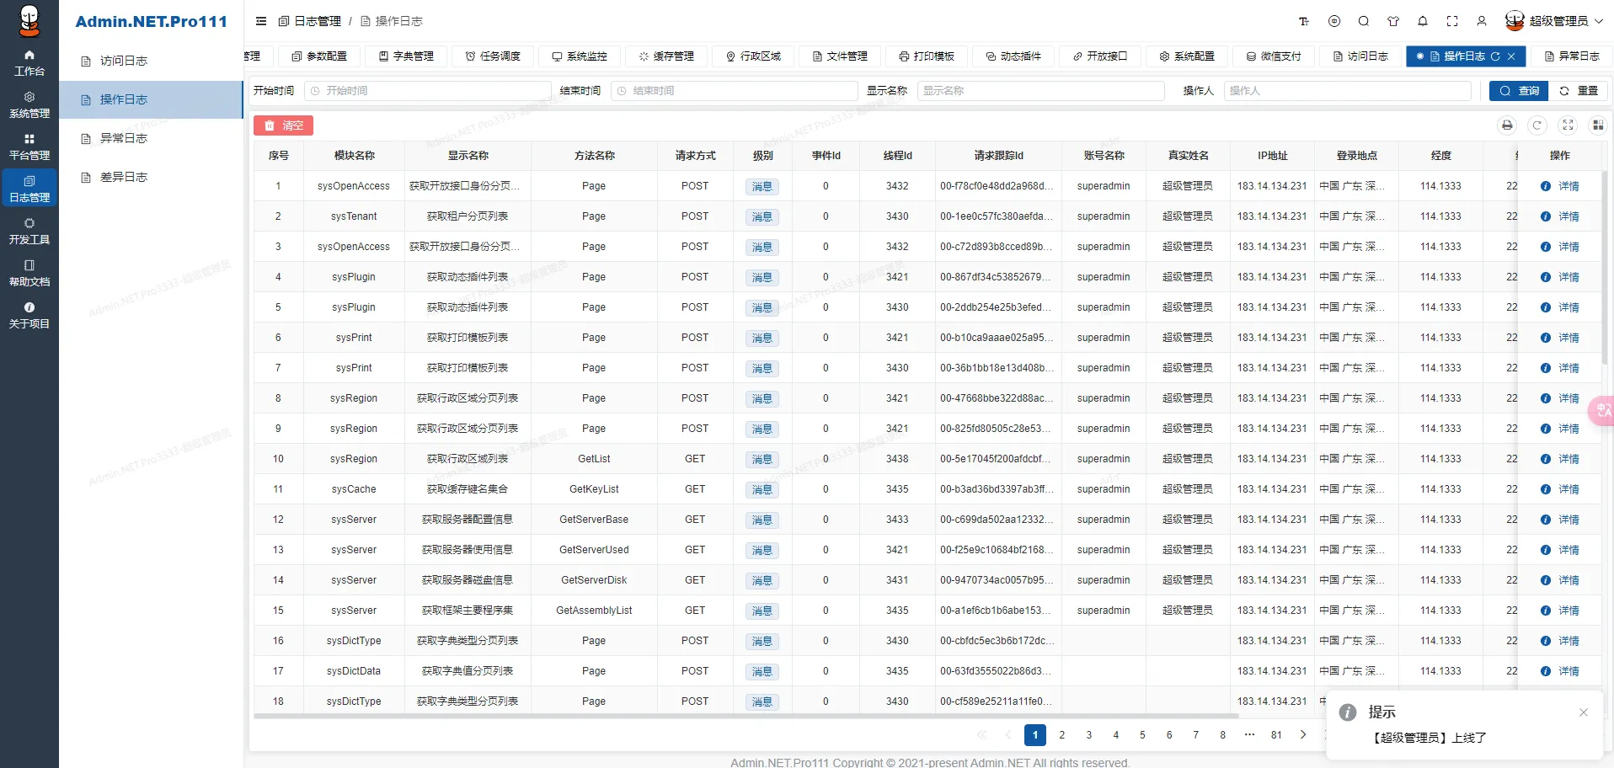Pick an end time in 结束时间 field

[x=734, y=91]
